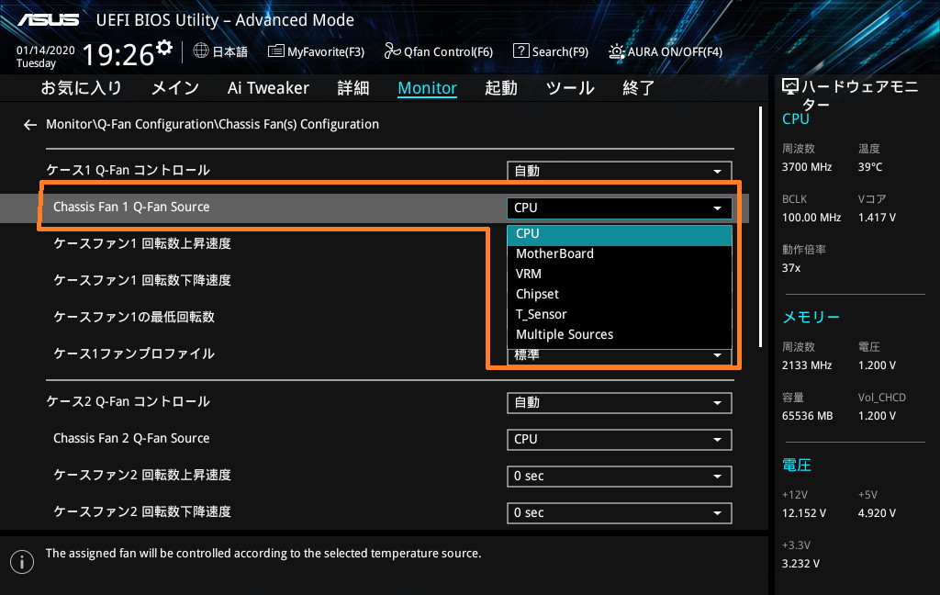Select the ケースファン1 回転数下降速度 row
The width and height of the screenshot is (940, 595).
(x=142, y=280)
